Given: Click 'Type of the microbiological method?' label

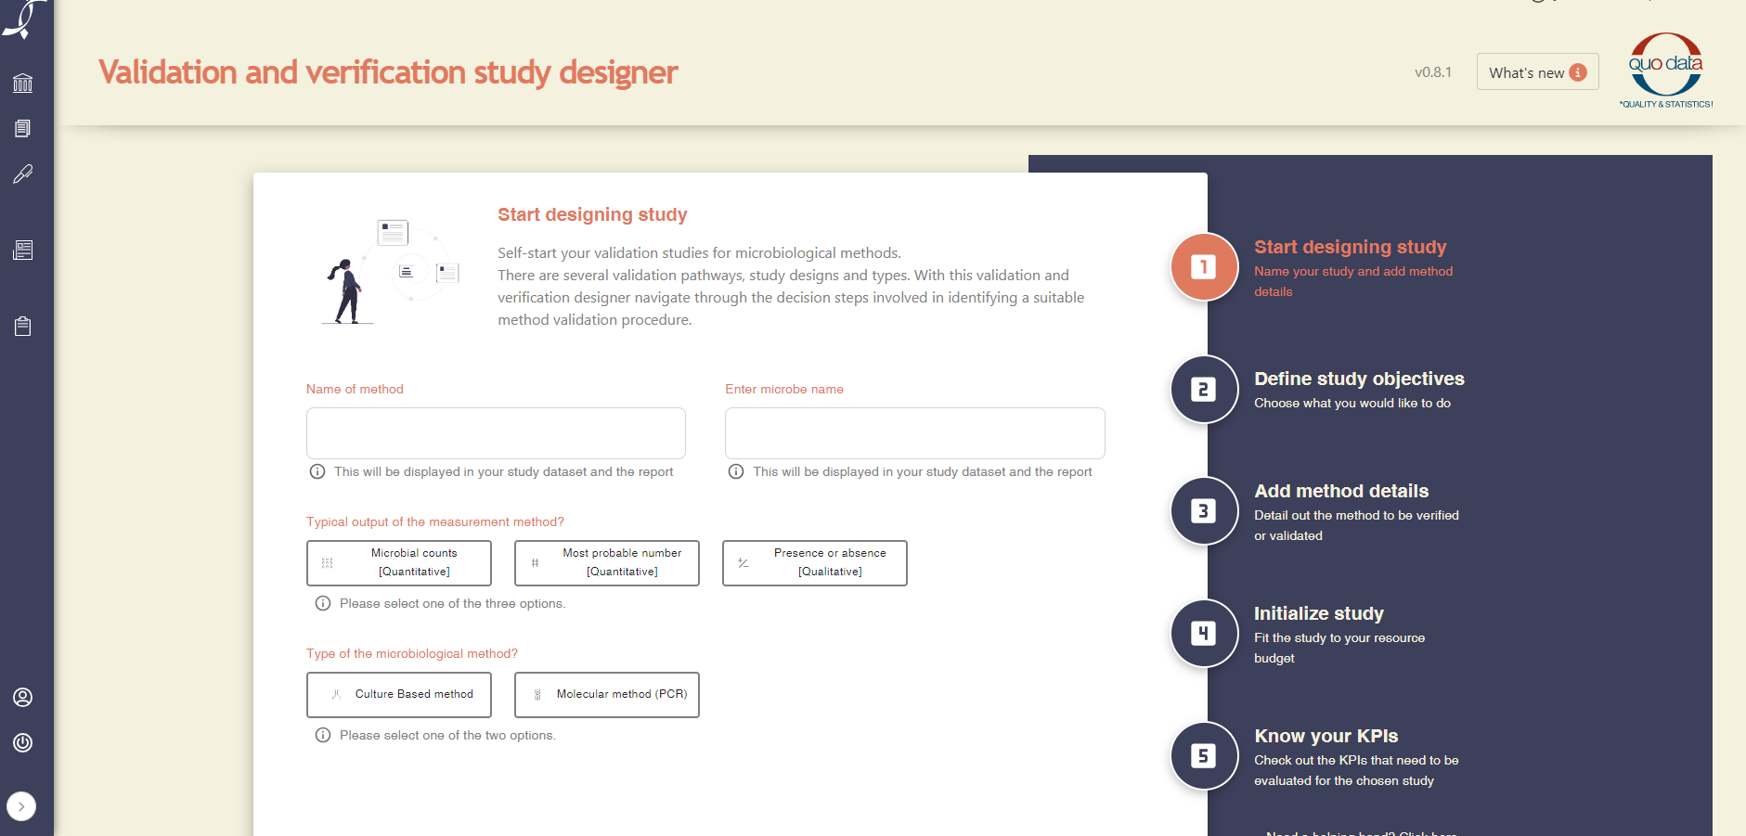Looking at the screenshot, I should (x=412, y=653).
